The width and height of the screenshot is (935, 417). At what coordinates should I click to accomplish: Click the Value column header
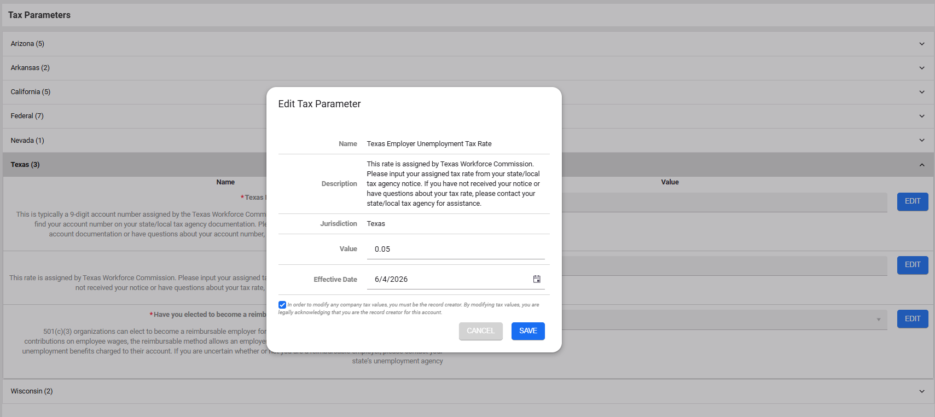click(x=670, y=182)
